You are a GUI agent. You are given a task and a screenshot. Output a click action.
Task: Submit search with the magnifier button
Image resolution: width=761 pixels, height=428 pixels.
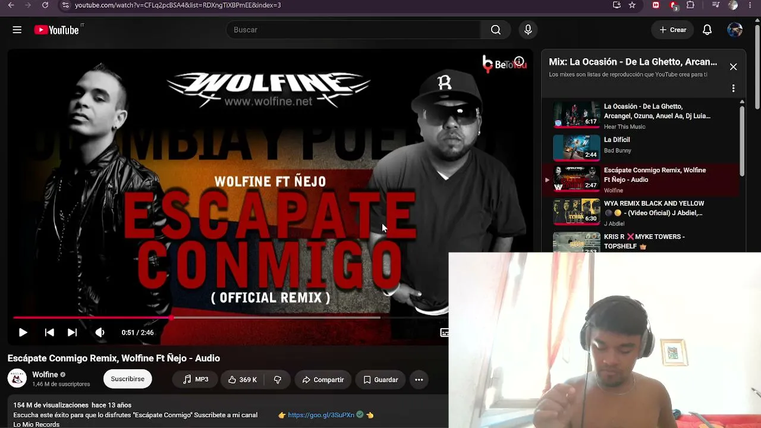pos(496,30)
